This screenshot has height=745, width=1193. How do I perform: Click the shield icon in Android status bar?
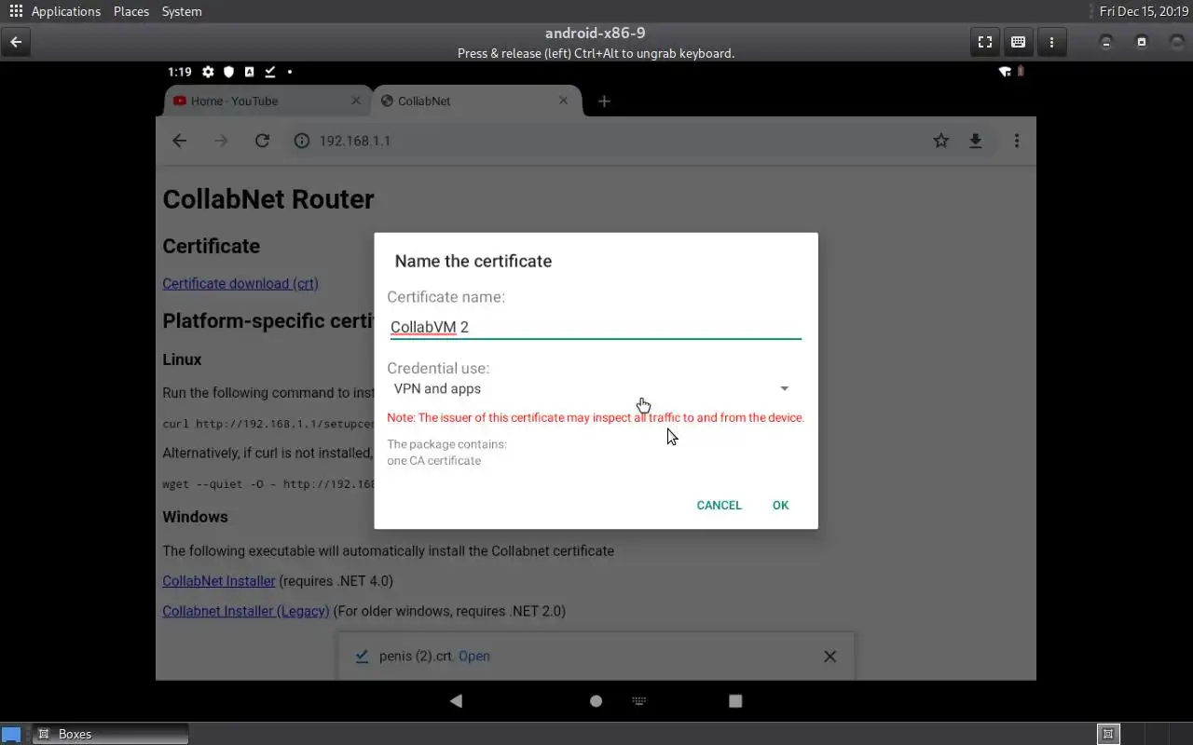(228, 72)
